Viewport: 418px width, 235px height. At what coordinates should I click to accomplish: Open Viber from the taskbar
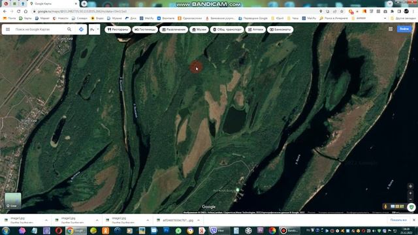[219, 230]
